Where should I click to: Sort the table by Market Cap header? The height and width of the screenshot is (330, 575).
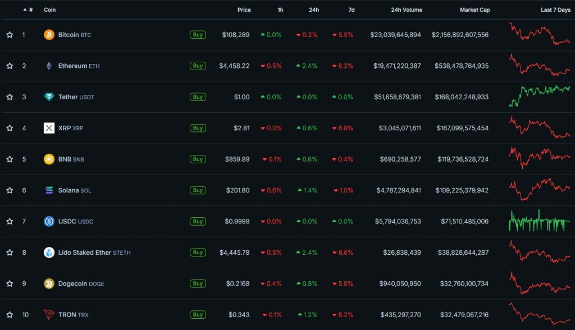point(474,10)
